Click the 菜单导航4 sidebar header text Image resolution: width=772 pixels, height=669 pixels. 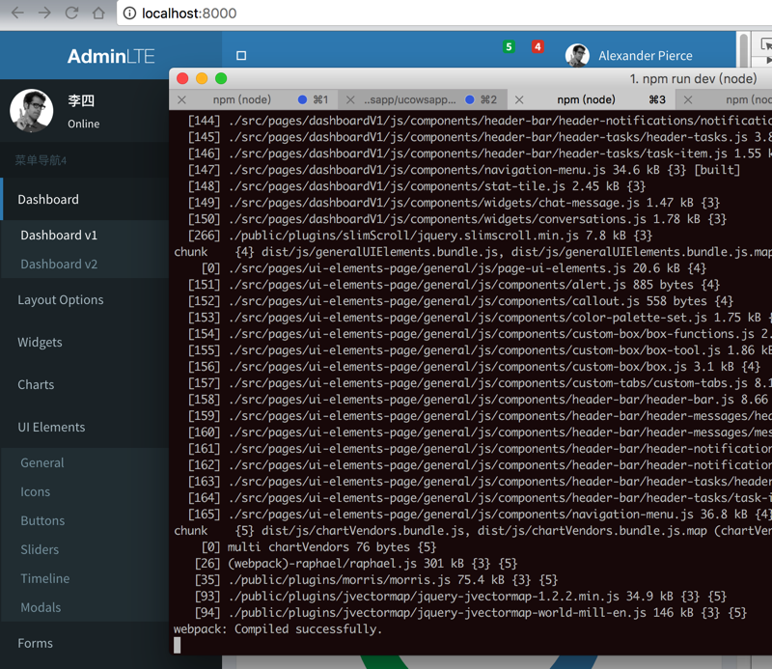[41, 160]
